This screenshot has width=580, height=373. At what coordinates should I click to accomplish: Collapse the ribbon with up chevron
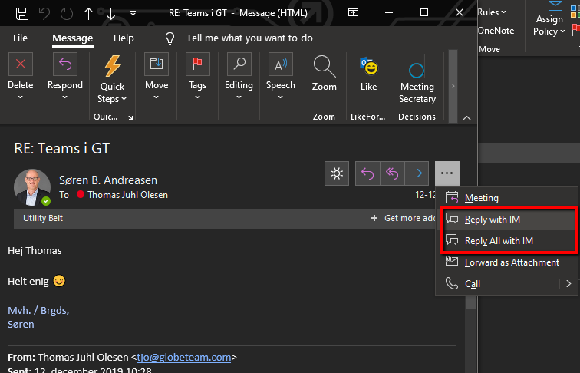click(466, 117)
